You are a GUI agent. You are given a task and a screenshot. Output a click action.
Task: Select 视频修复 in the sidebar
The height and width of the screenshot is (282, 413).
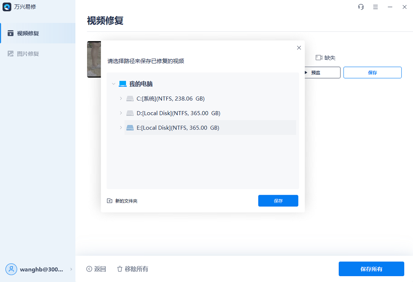tap(26, 33)
